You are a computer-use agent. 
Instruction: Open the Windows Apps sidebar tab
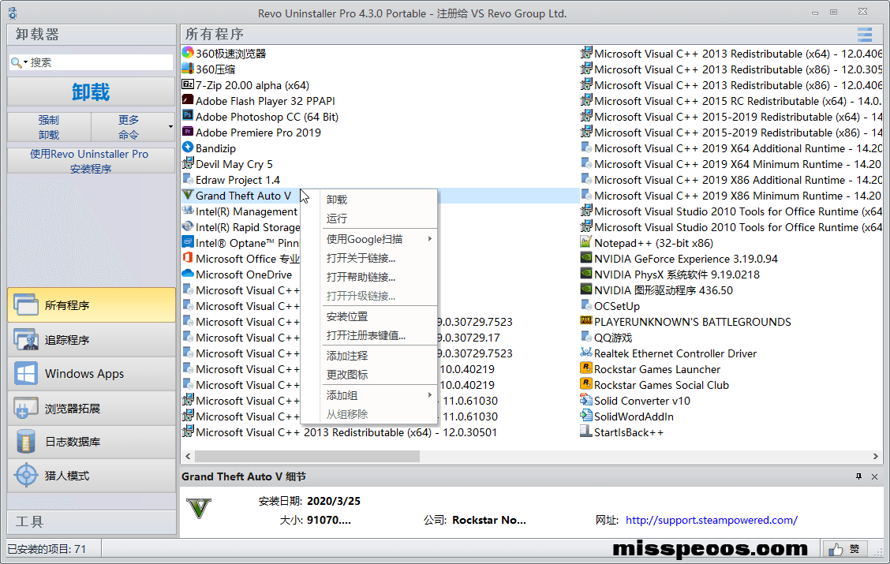[92, 374]
